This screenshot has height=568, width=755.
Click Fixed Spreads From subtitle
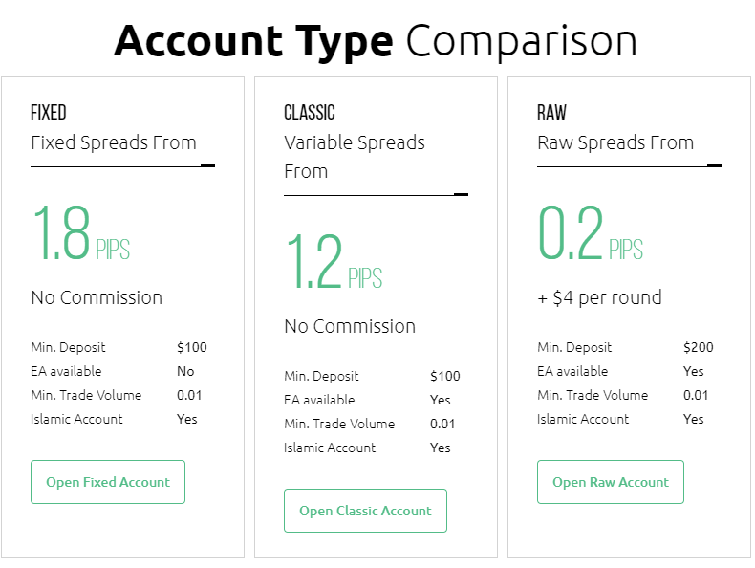(x=114, y=143)
